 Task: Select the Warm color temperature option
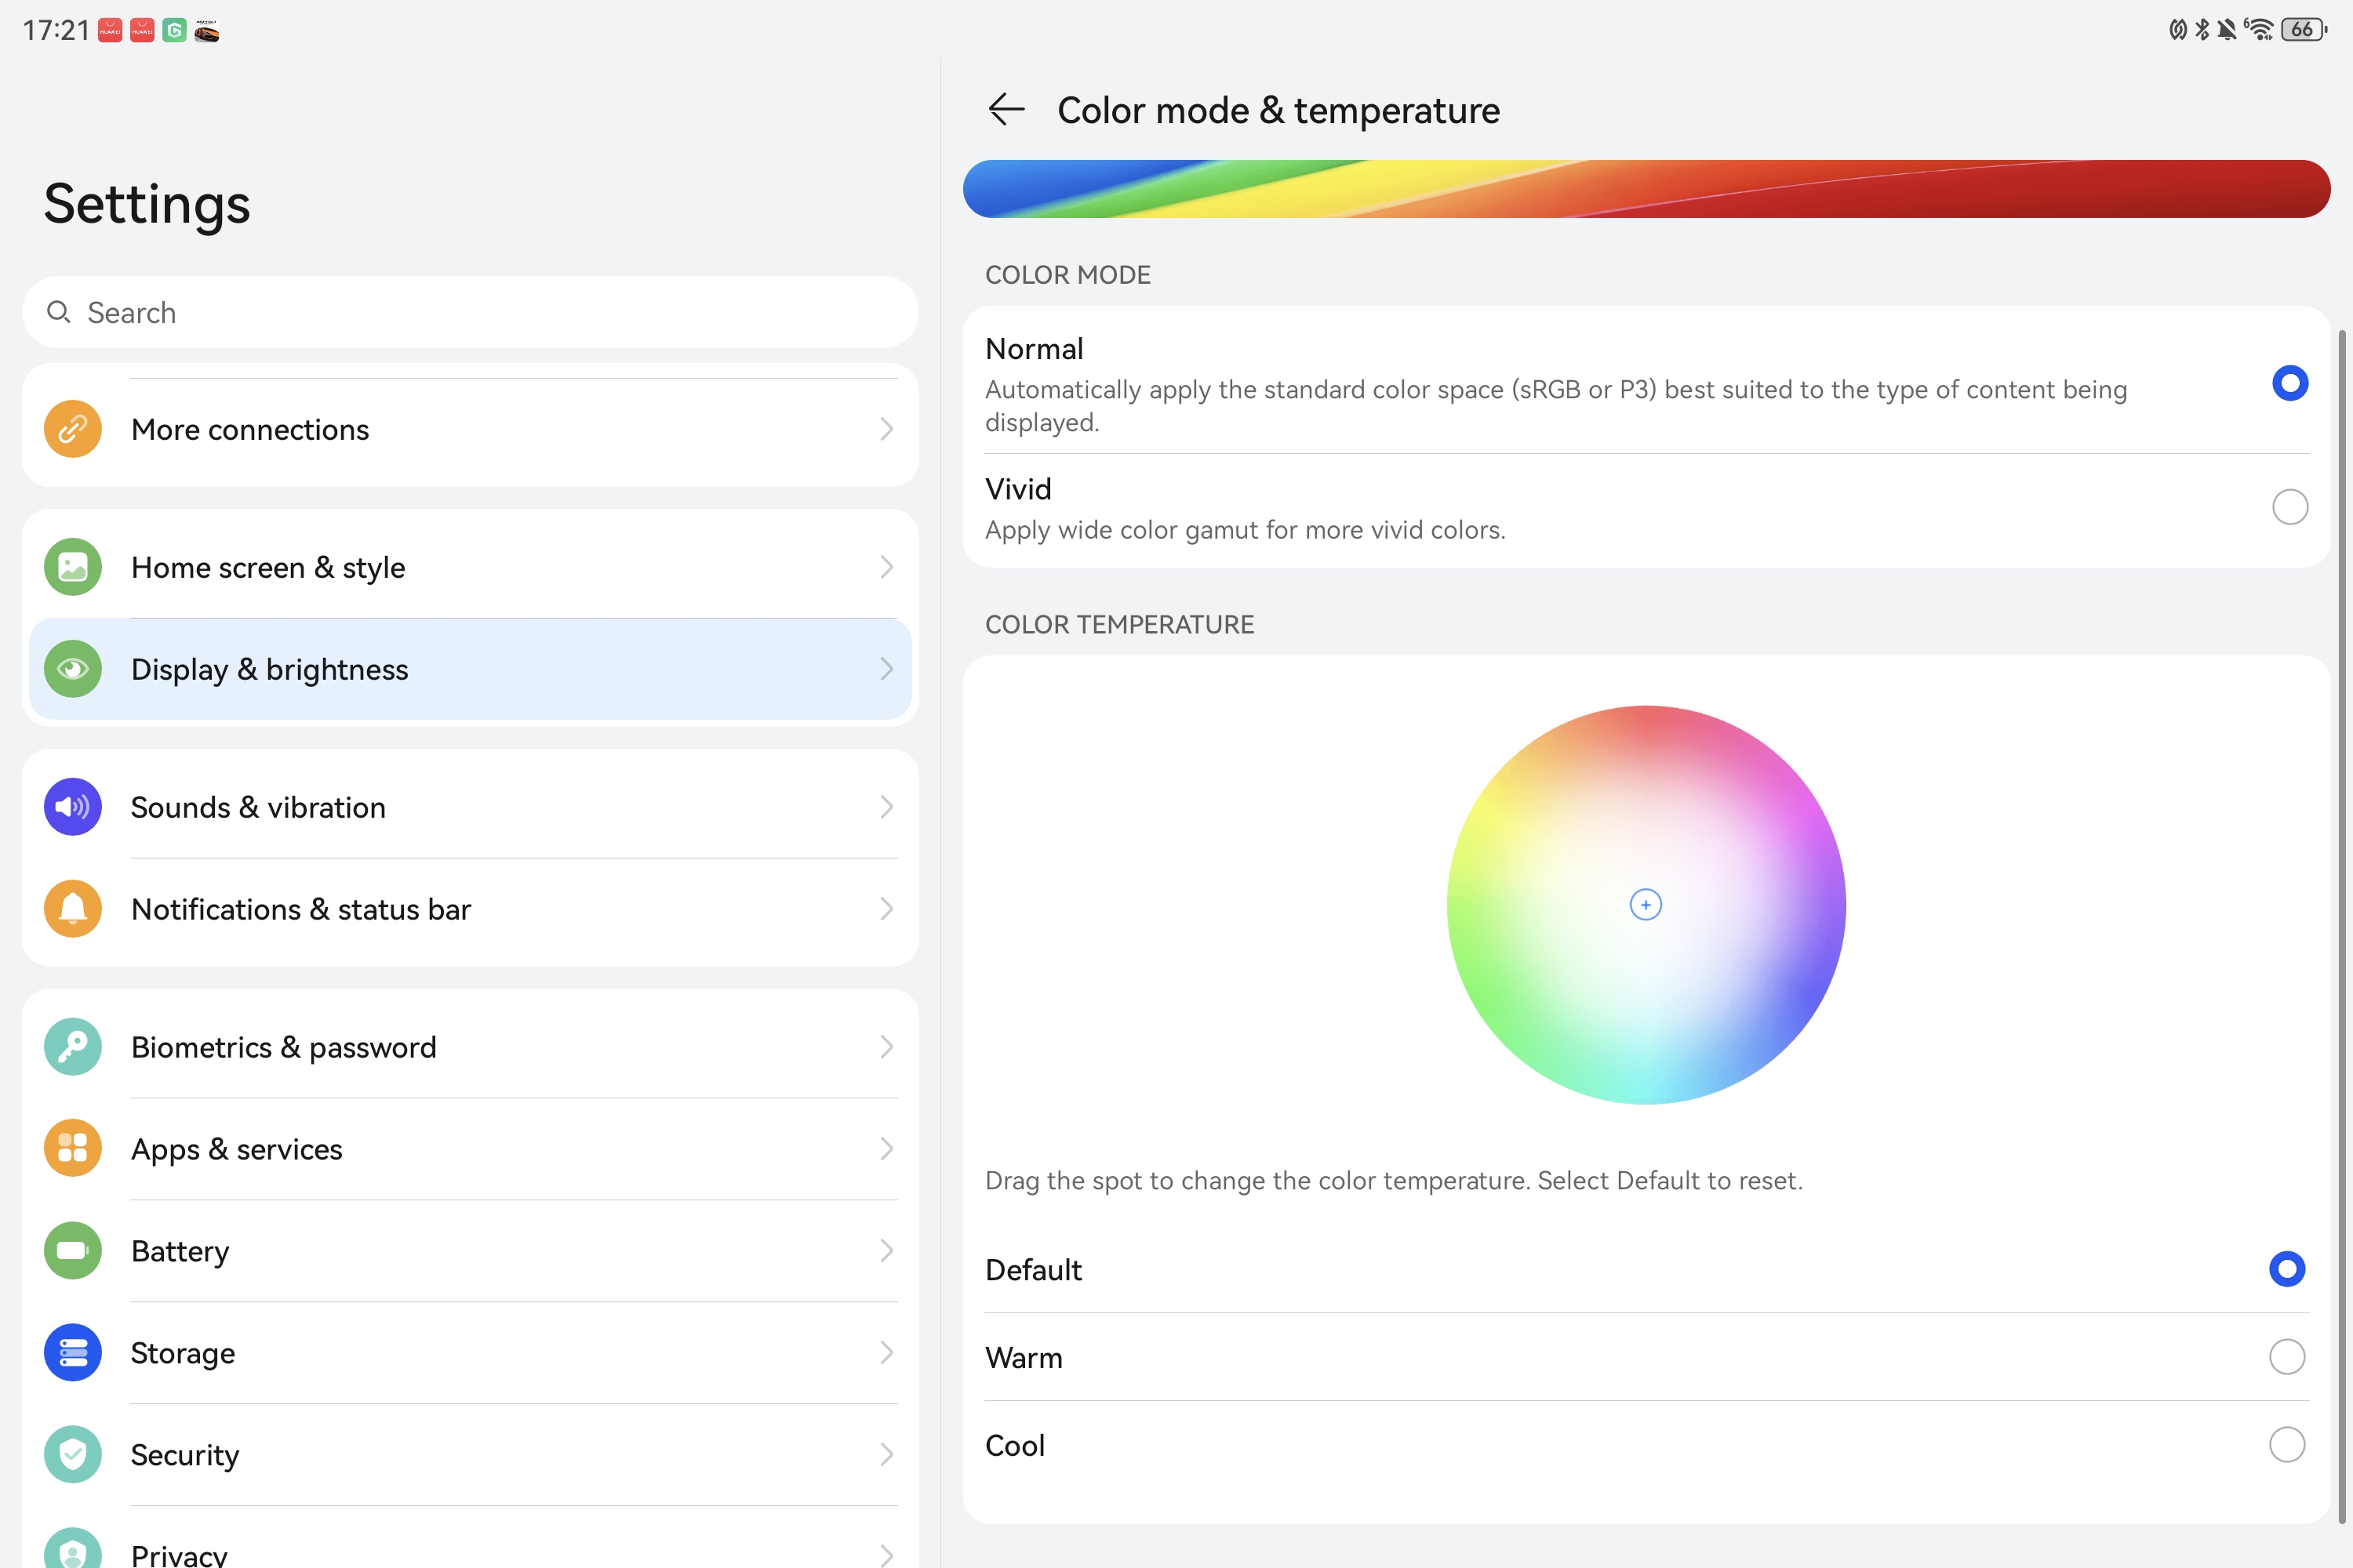pos(1646,1357)
